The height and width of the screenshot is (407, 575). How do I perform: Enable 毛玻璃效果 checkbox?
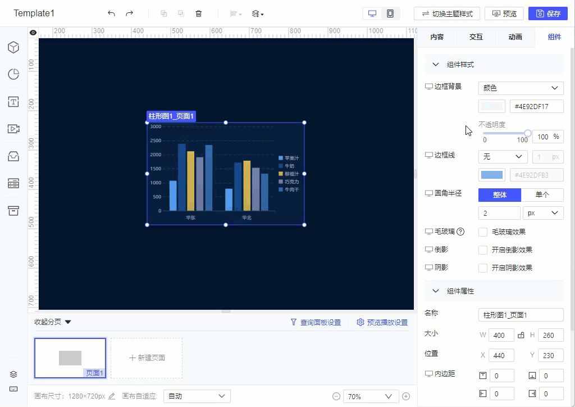483,232
